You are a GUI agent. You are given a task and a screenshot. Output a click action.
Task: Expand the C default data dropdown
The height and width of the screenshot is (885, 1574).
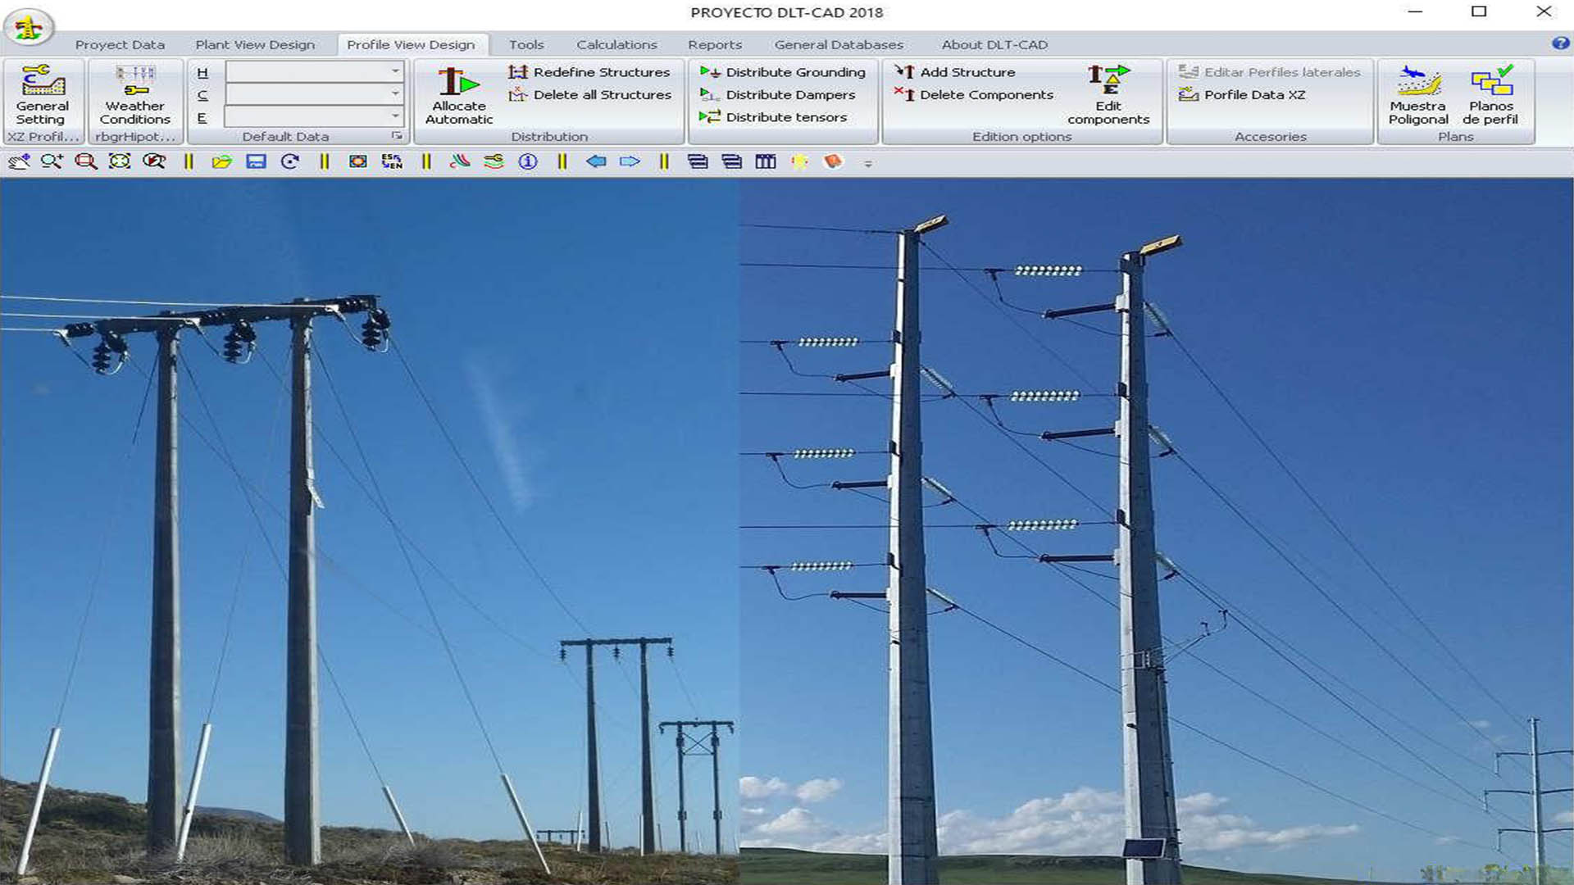395,93
